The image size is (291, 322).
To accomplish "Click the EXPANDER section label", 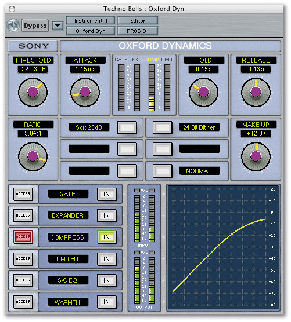I will 68,215.
